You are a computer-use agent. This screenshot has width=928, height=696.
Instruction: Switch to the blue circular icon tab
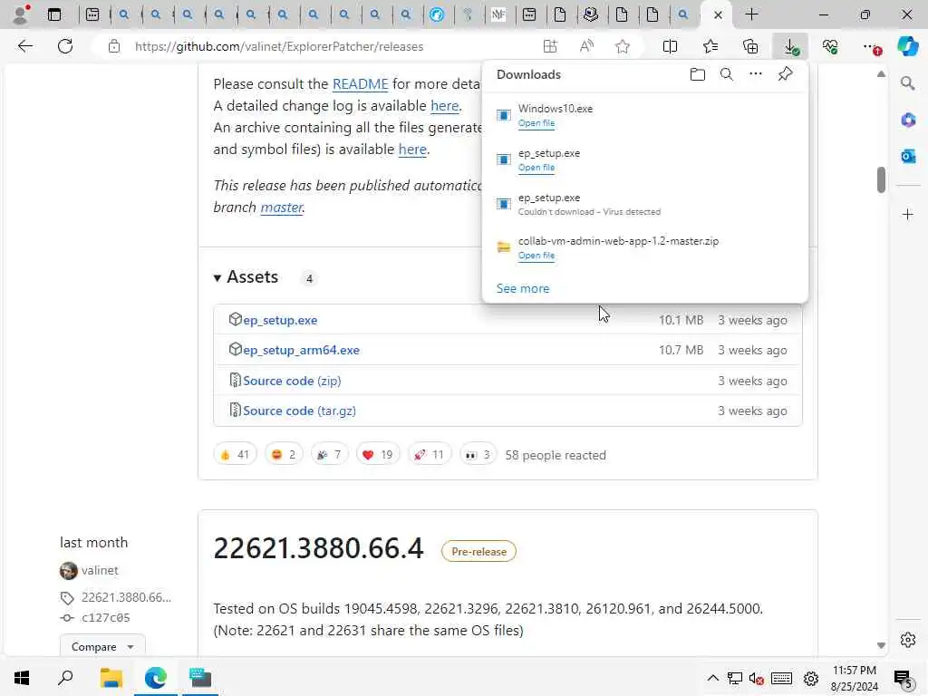coord(437,14)
